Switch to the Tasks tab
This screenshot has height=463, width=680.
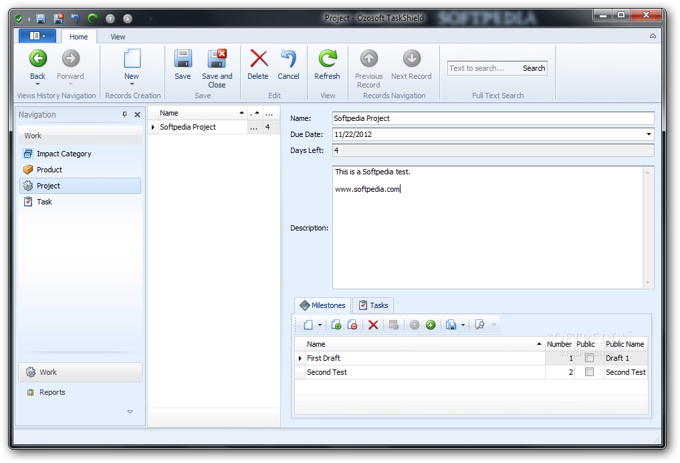click(373, 305)
